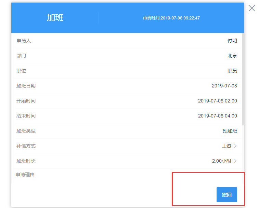Image resolution: width=259 pixels, height=208 pixels.
Task: Select the end time 2019-07-08 04:00
Action: click(217, 116)
